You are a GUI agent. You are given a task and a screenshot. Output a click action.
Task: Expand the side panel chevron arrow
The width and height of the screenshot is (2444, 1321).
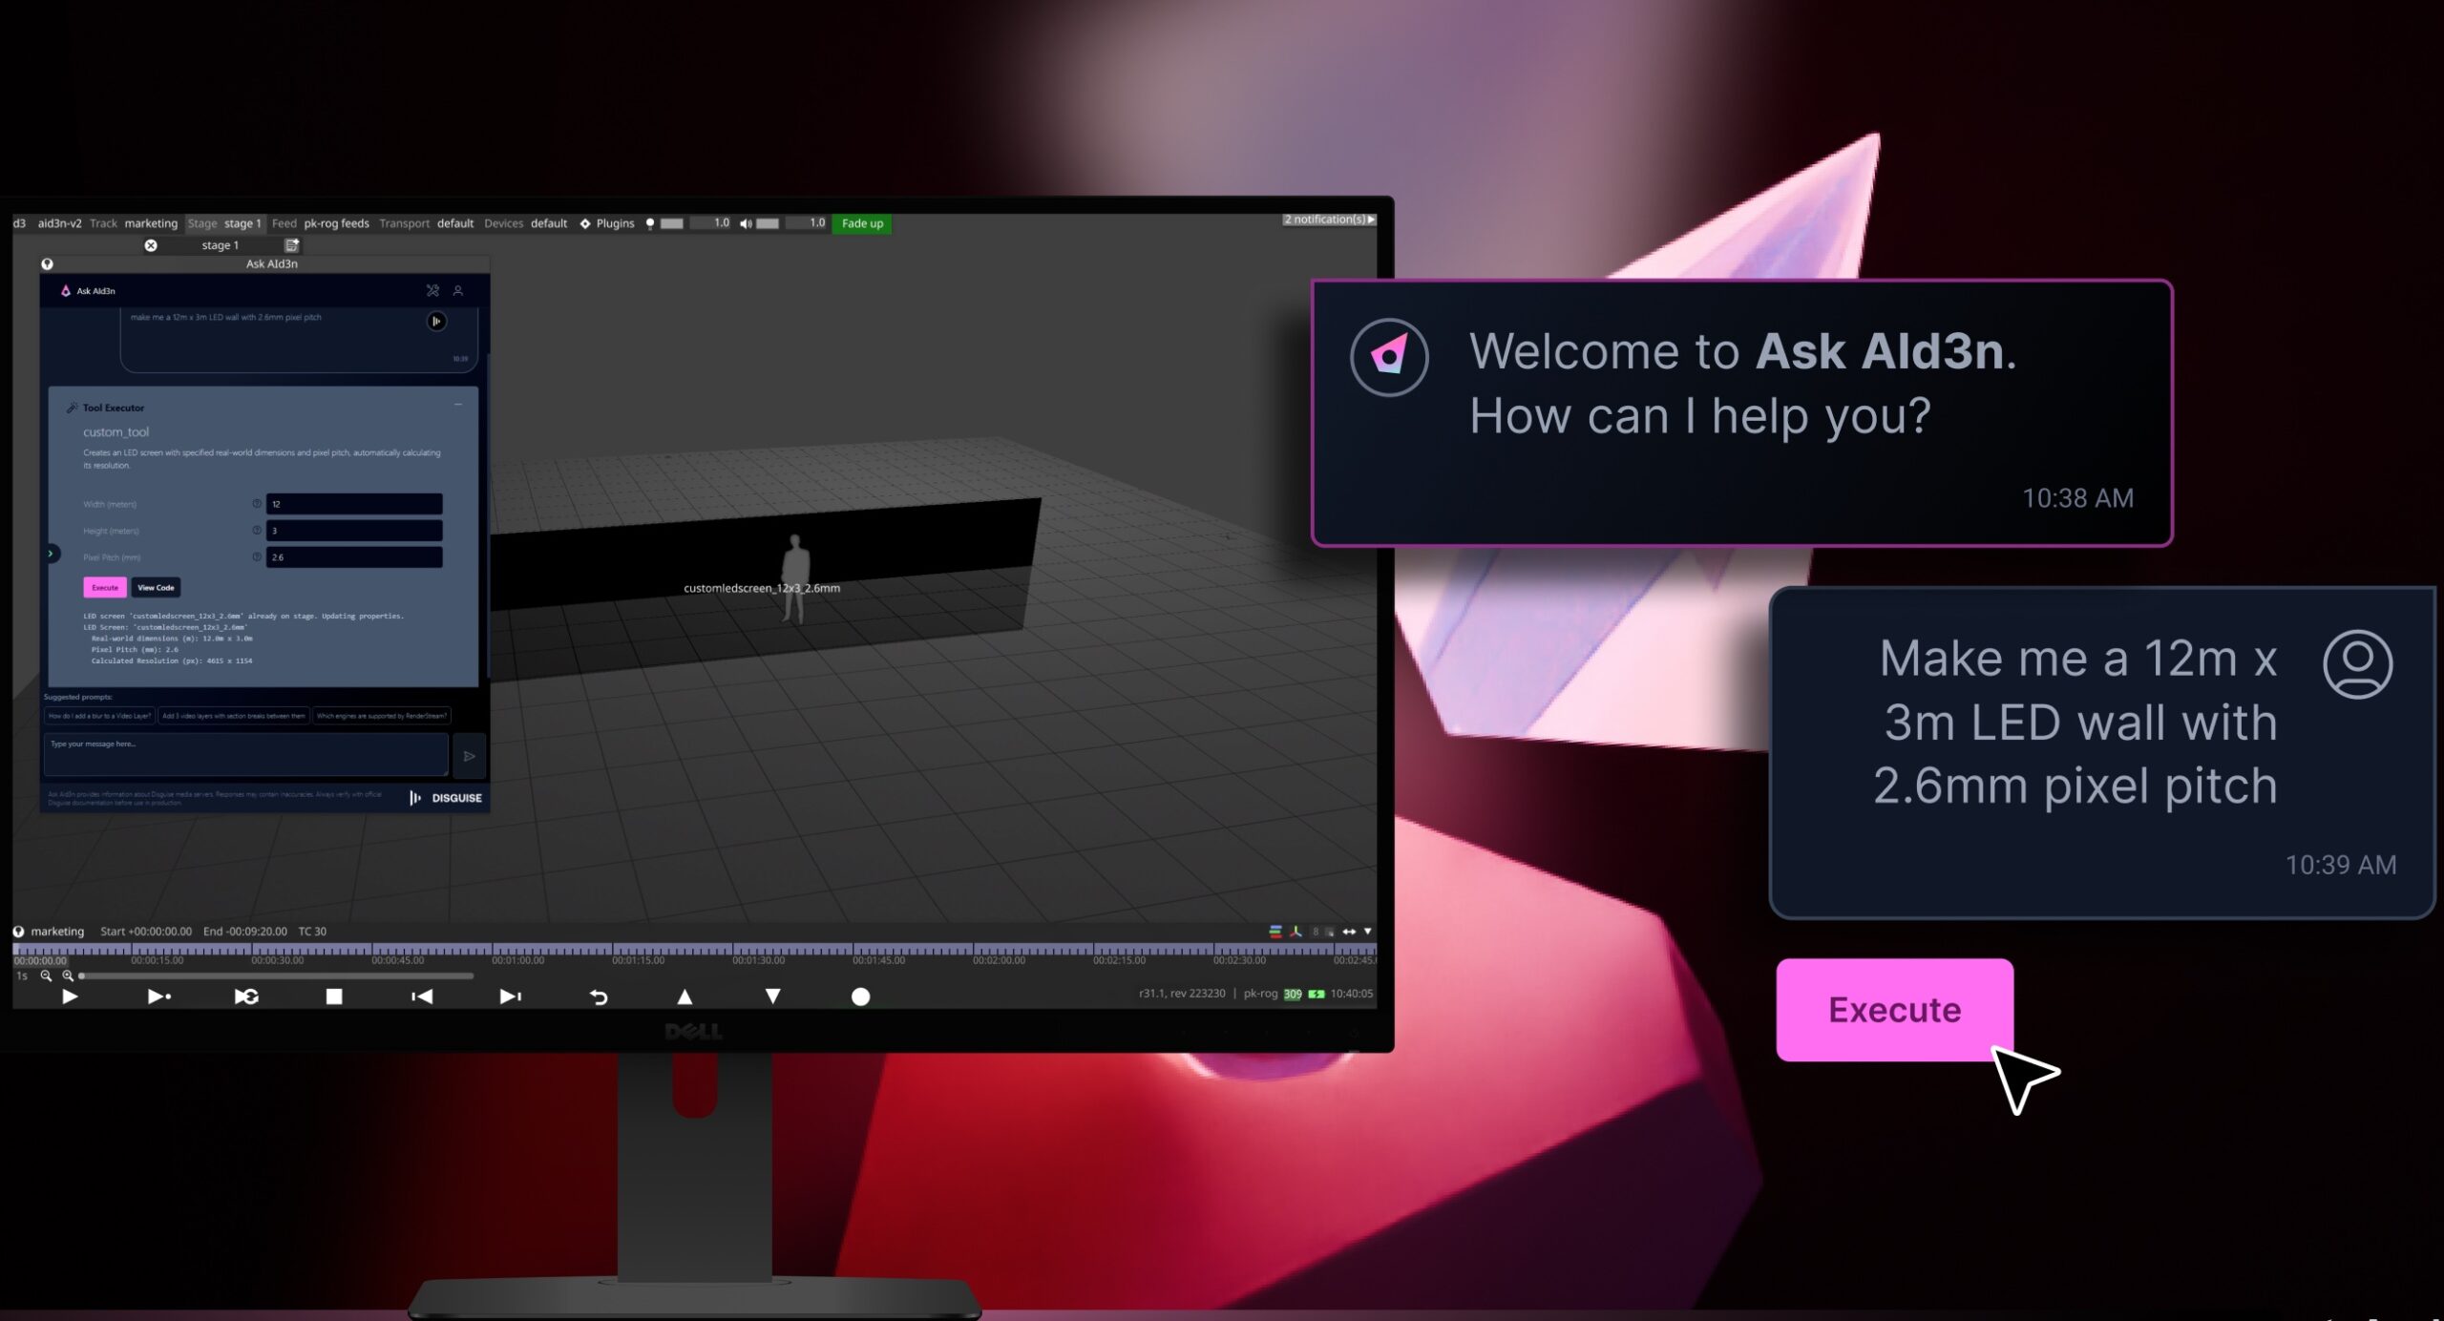tap(51, 554)
